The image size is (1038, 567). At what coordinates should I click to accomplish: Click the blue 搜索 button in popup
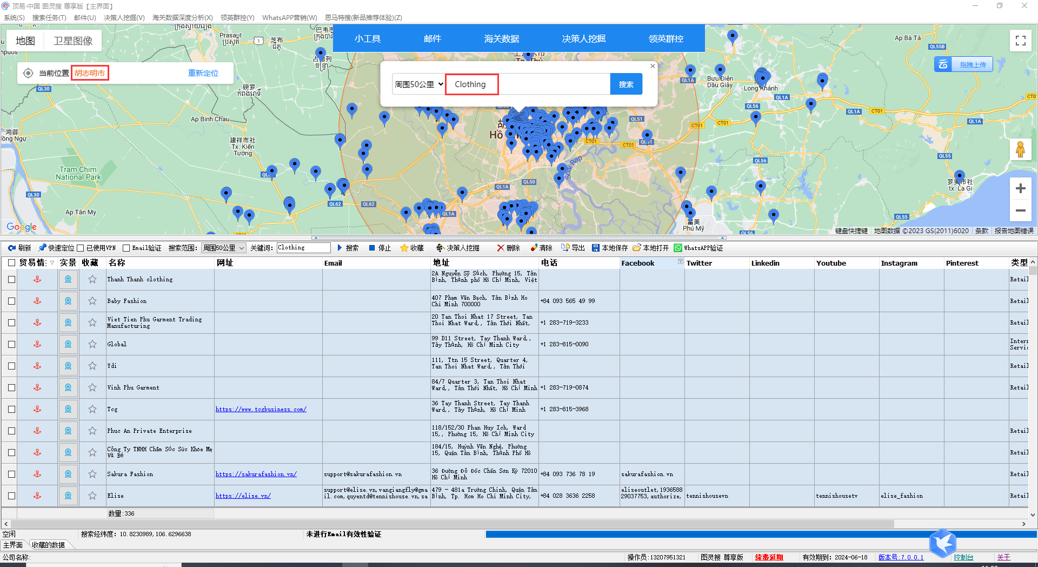(626, 84)
